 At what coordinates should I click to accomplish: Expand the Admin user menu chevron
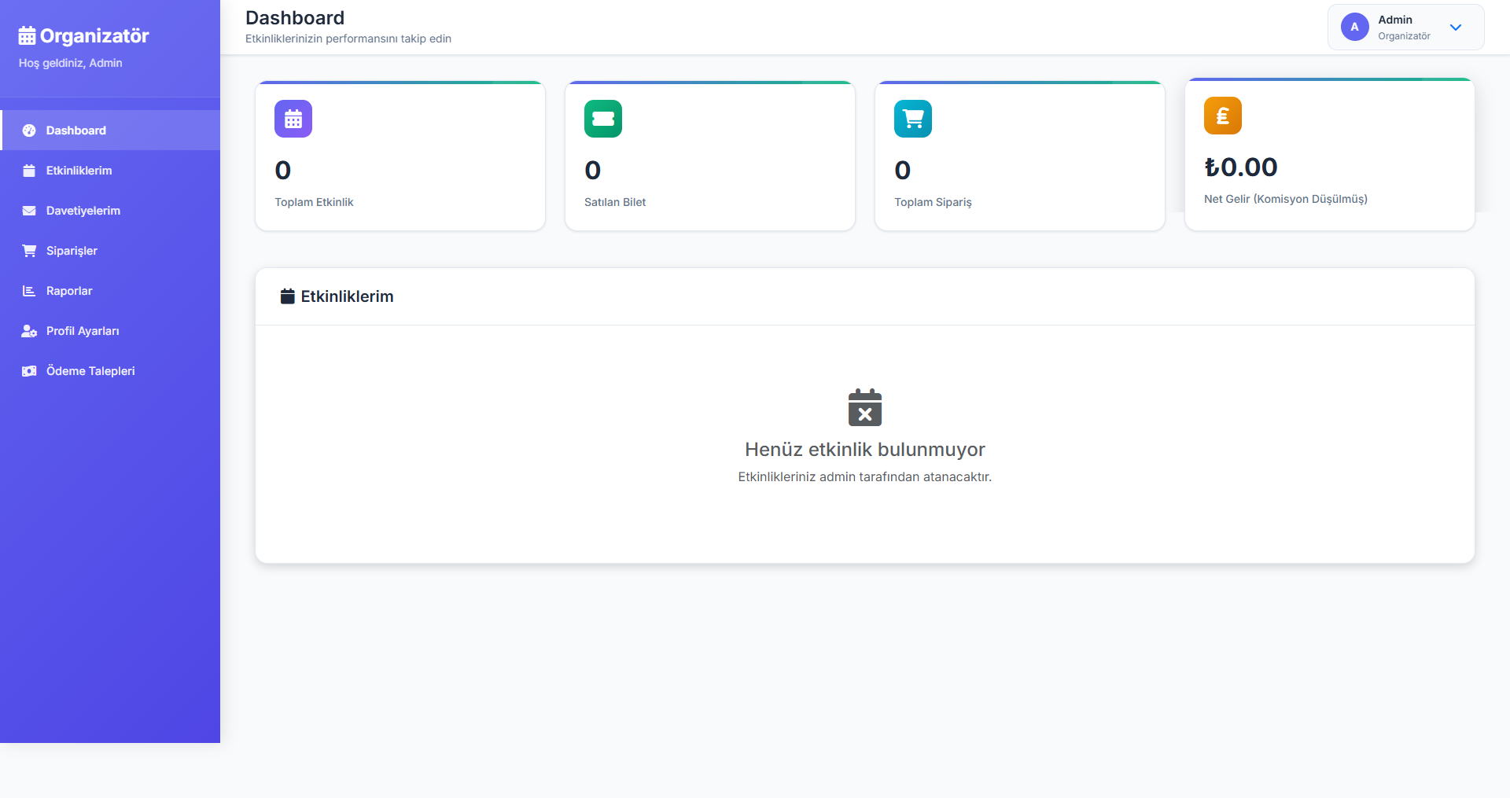[1456, 28]
